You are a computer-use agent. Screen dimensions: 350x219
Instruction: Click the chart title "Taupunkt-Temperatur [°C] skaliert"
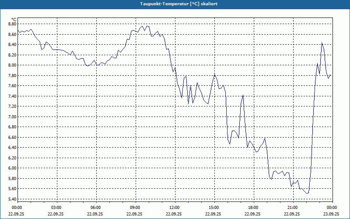coord(179,4)
